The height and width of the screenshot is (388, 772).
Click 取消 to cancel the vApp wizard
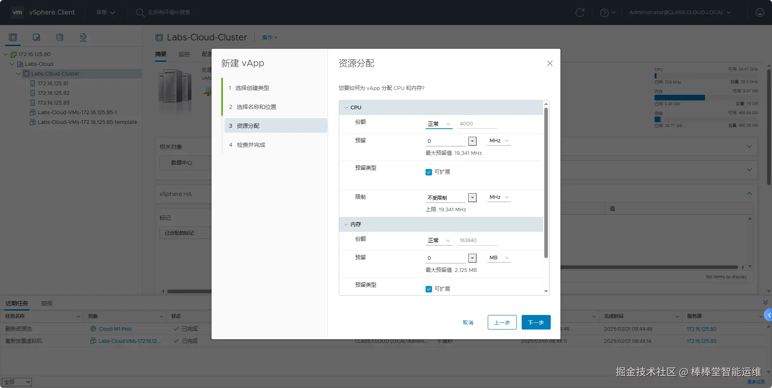468,323
